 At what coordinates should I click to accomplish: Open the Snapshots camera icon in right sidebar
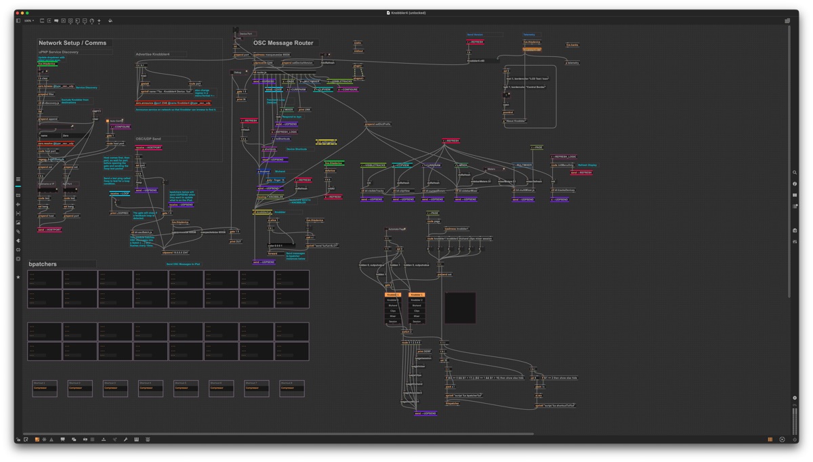coord(795,230)
